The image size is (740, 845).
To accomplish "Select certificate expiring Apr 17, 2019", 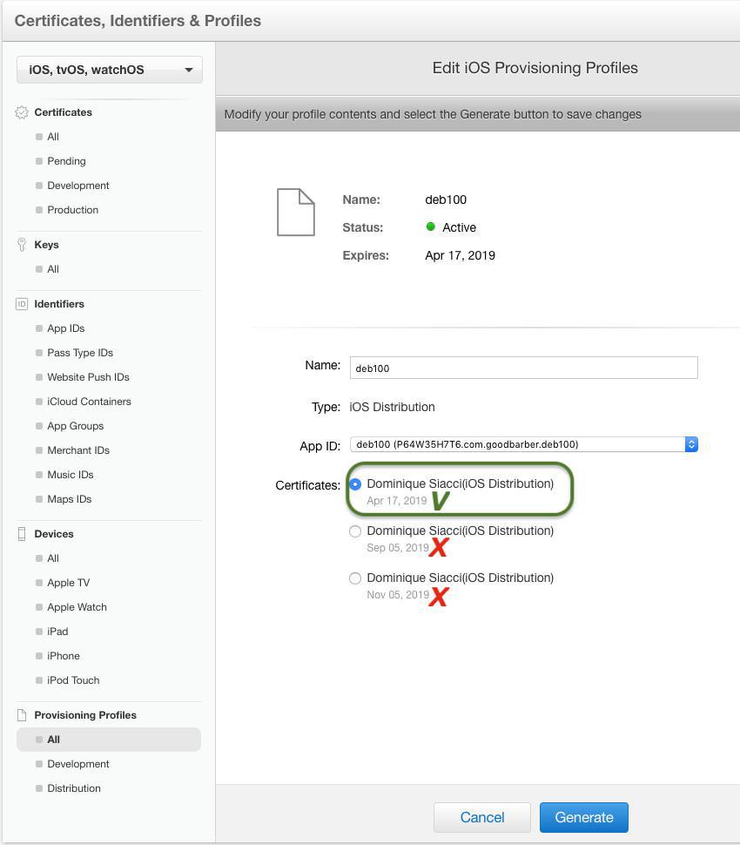I will pos(355,484).
